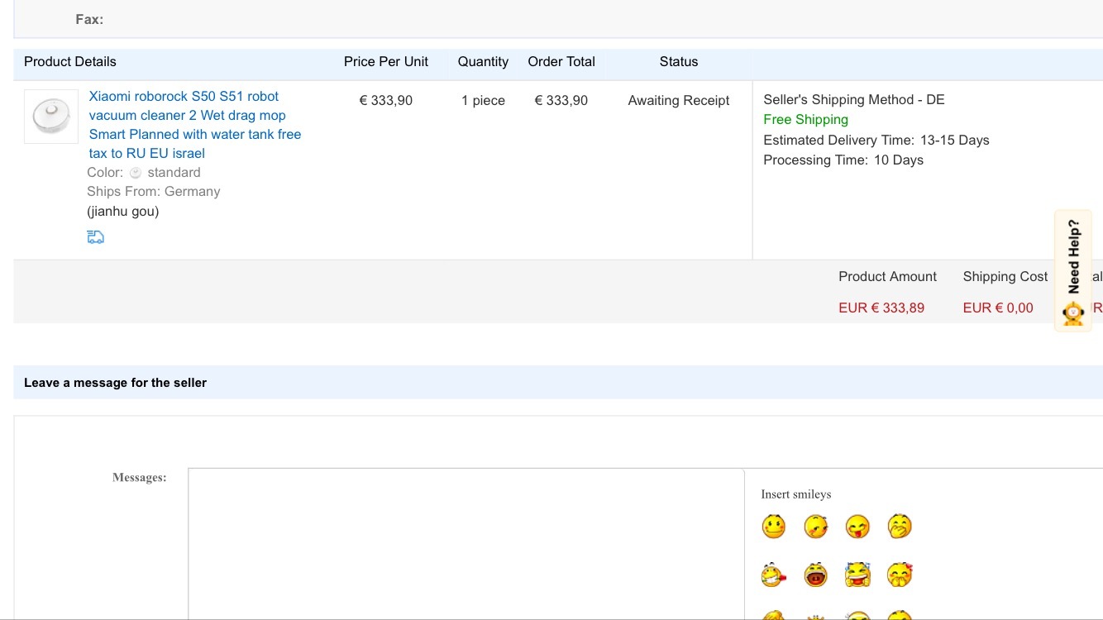Open the Need Help? side widget

point(1073,256)
